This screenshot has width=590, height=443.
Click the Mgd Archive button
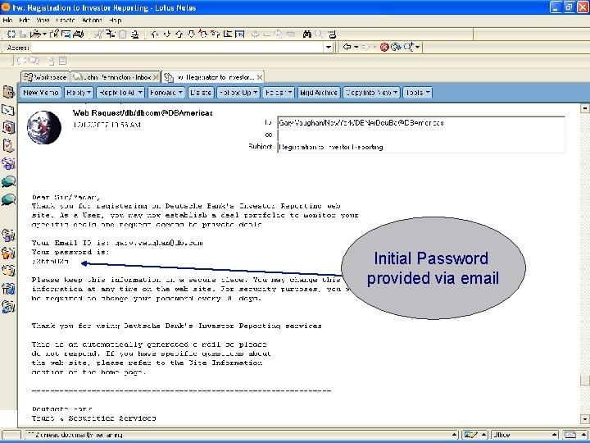coord(319,92)
